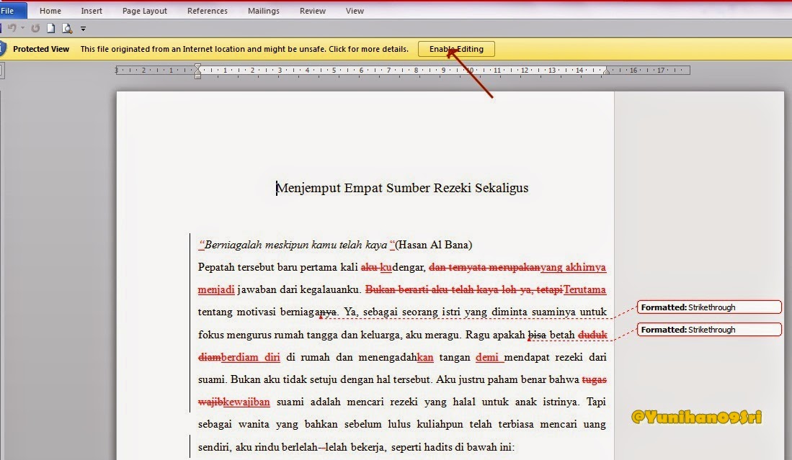The width and height of the screenshot is (792, 460).
Task: Open the Mailings tab
Action: point(263,10)
